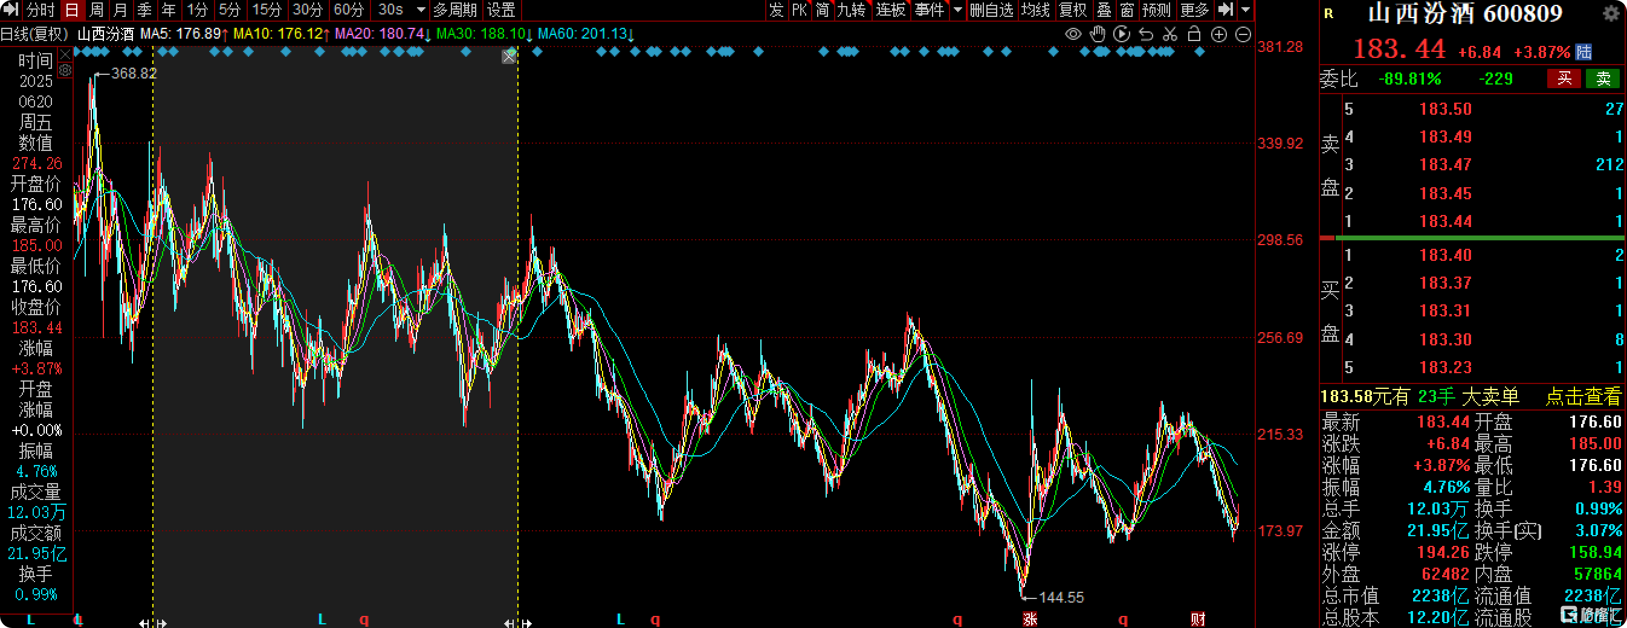Collapse the left panel arrow icon
Screen dimensions: 1627x628
click(11, 10)
